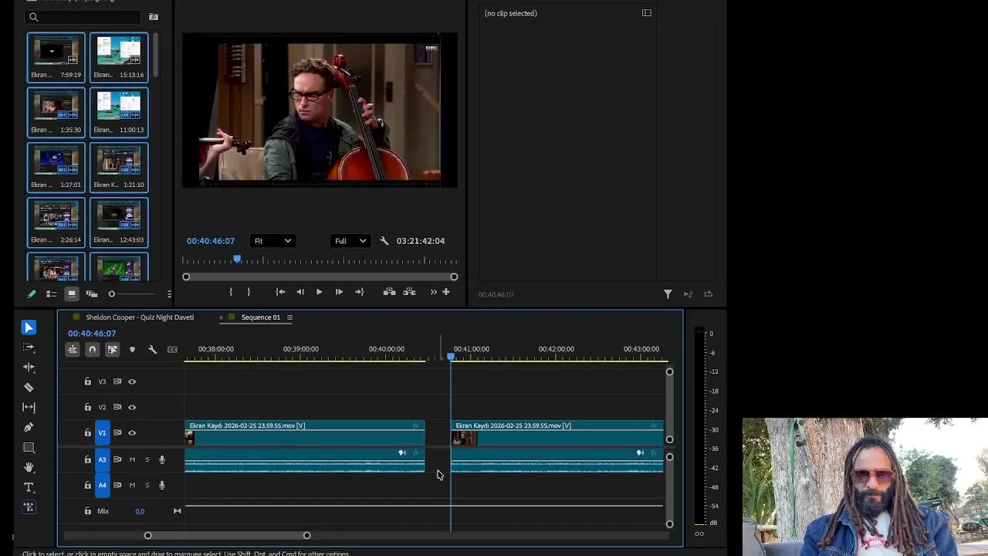This screenshot has width=988, height=556.
Task: Mute the A3 audio track
Action: (x=132, y=459)
